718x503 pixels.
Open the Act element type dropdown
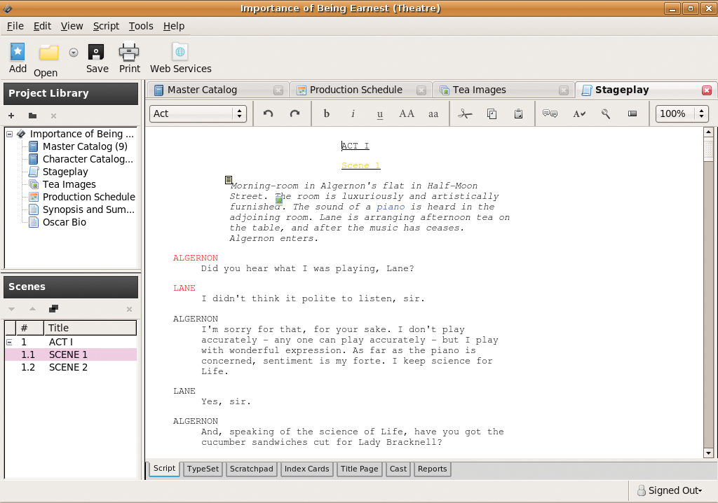(x=198, y=113)
